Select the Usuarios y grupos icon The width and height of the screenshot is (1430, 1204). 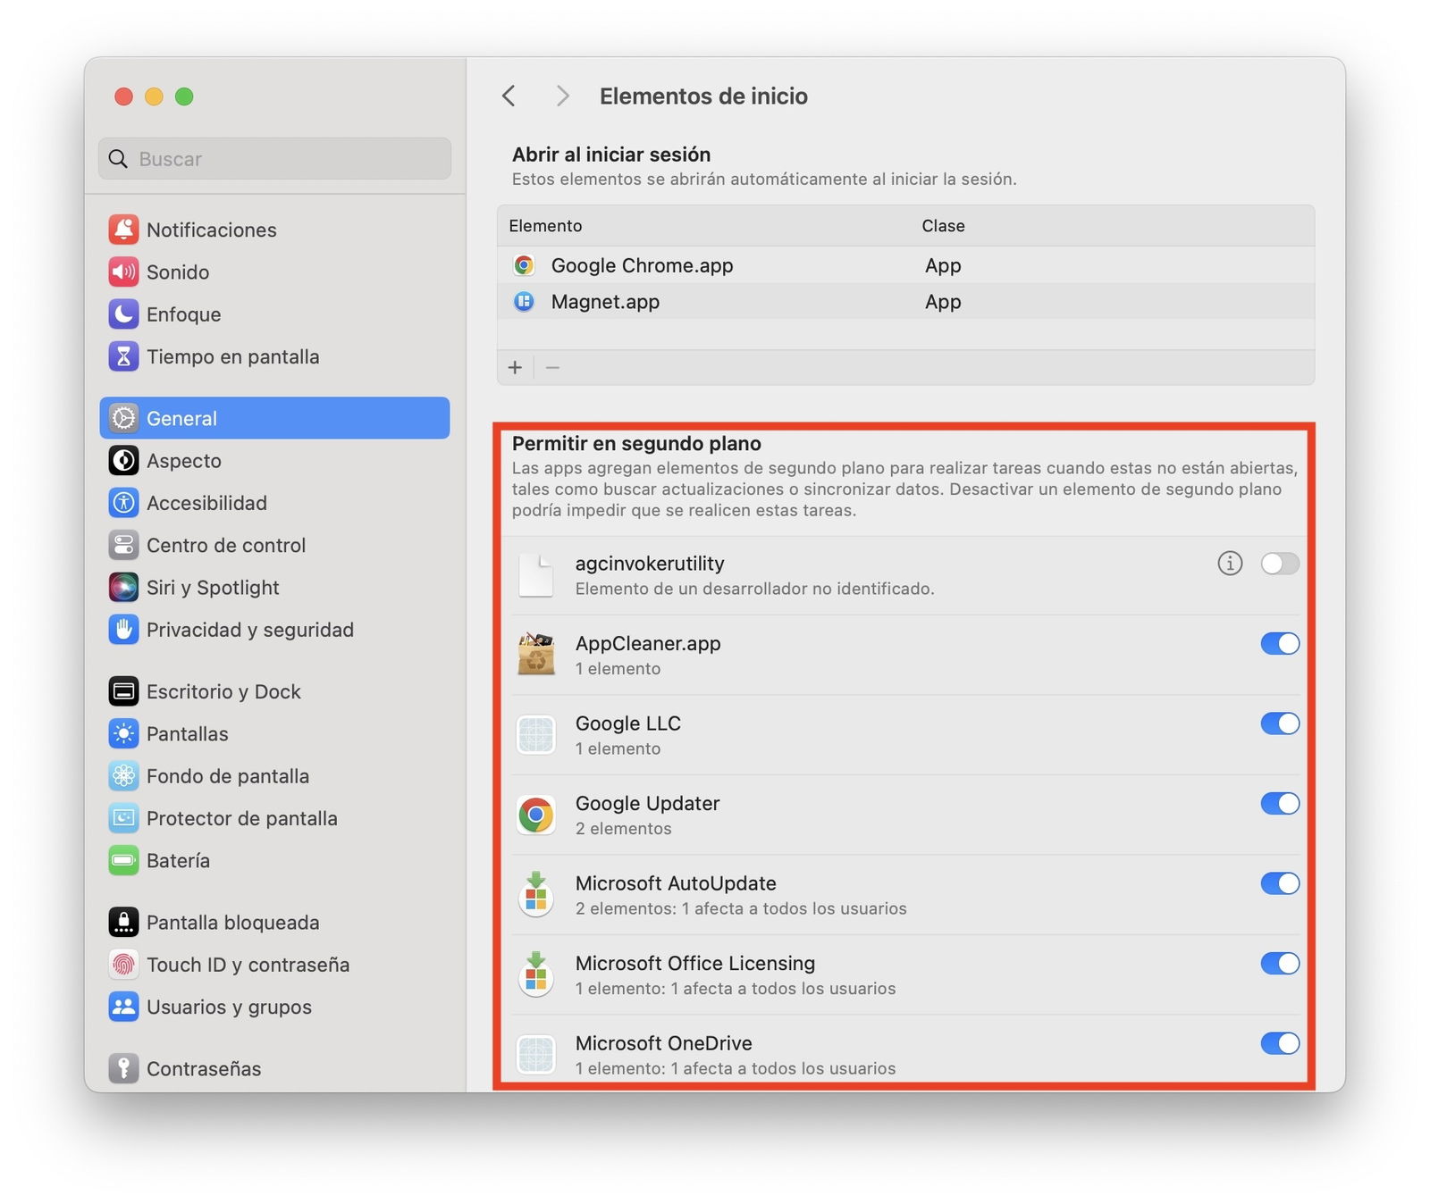click(x=123, y=1007)
